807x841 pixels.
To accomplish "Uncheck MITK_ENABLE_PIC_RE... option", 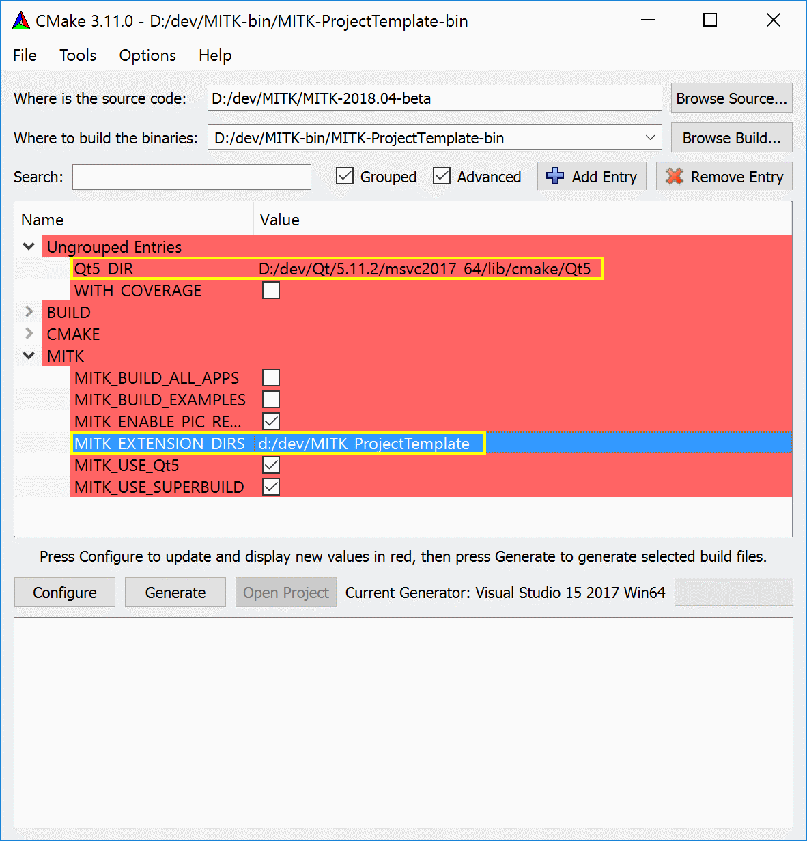I will [271, 422].
